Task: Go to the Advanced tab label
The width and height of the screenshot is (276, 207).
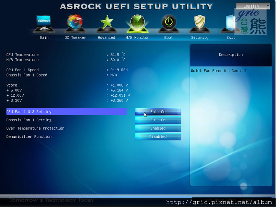Action: [x=106, y=37]
